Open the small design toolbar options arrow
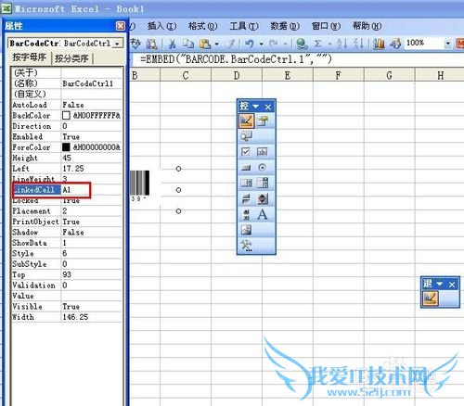The width and height of the screenshot is (464, 406). [440, 284]
